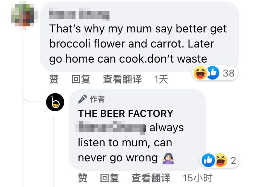The width and height of the screenshot is (268, 187).
Task: Click the laughing emoji on Beer Factory reply
Action: tap(221, 160)
